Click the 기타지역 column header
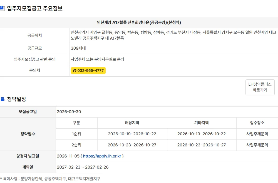The width and height of the screenshot is (278, 183). [x=201, y=123]
